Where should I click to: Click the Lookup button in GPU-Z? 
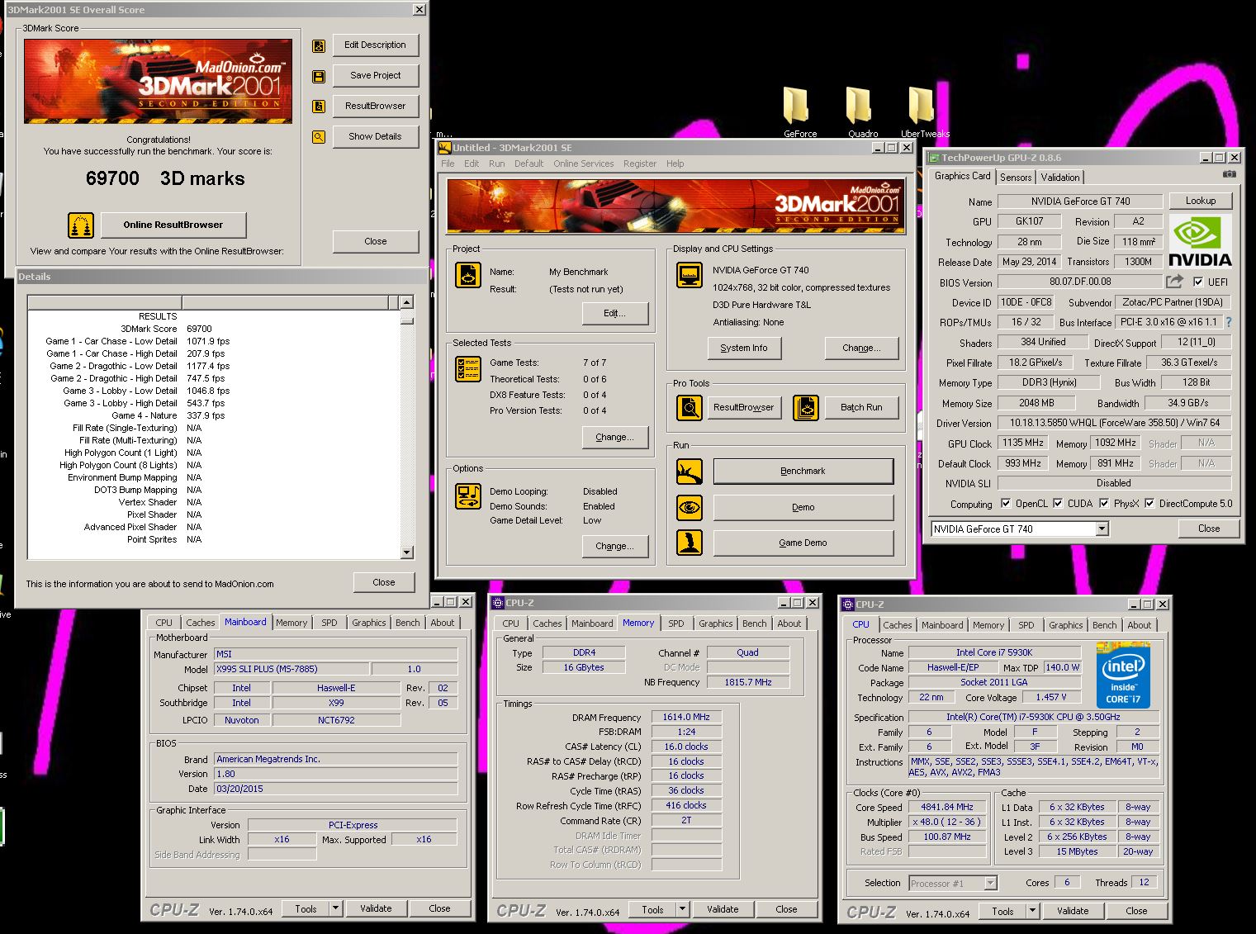click(x=1200, y=201)
